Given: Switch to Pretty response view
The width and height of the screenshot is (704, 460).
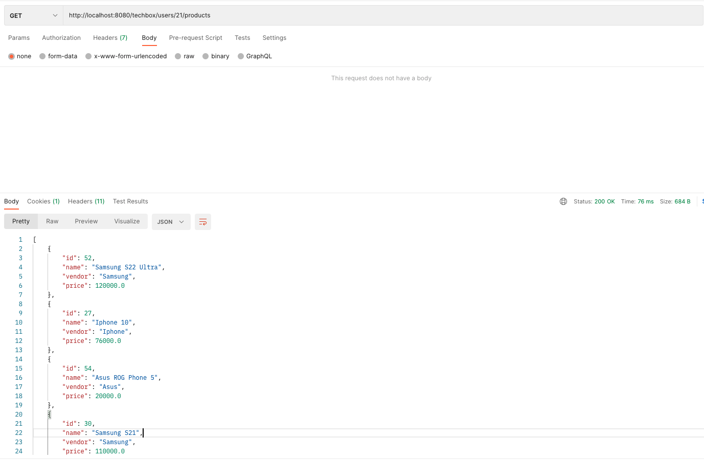Looking at the screenshot, I should (21, 221).
